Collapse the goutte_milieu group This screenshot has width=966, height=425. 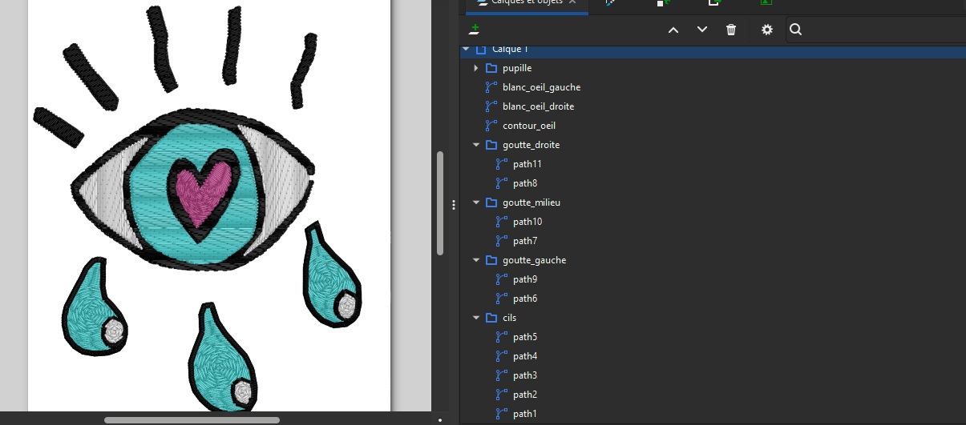[x=476, y=202]
